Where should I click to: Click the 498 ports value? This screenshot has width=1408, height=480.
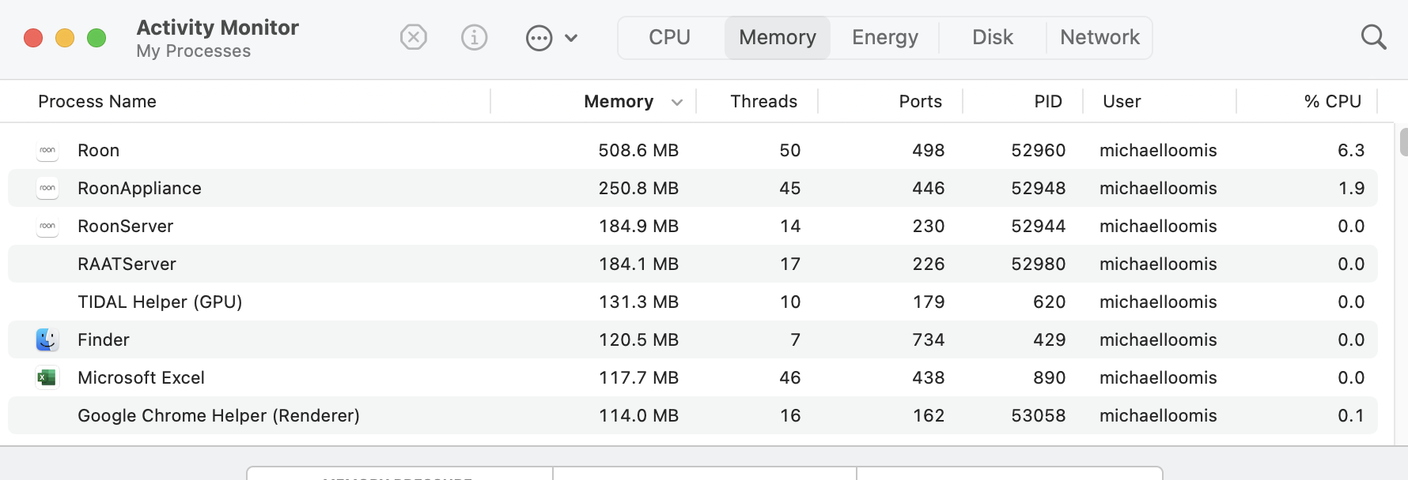coord(929,150)
